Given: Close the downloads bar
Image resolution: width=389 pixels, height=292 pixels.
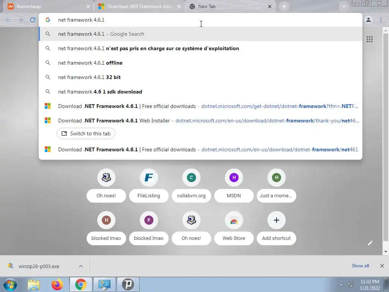Looking at the screenshot, I should 382,266.
